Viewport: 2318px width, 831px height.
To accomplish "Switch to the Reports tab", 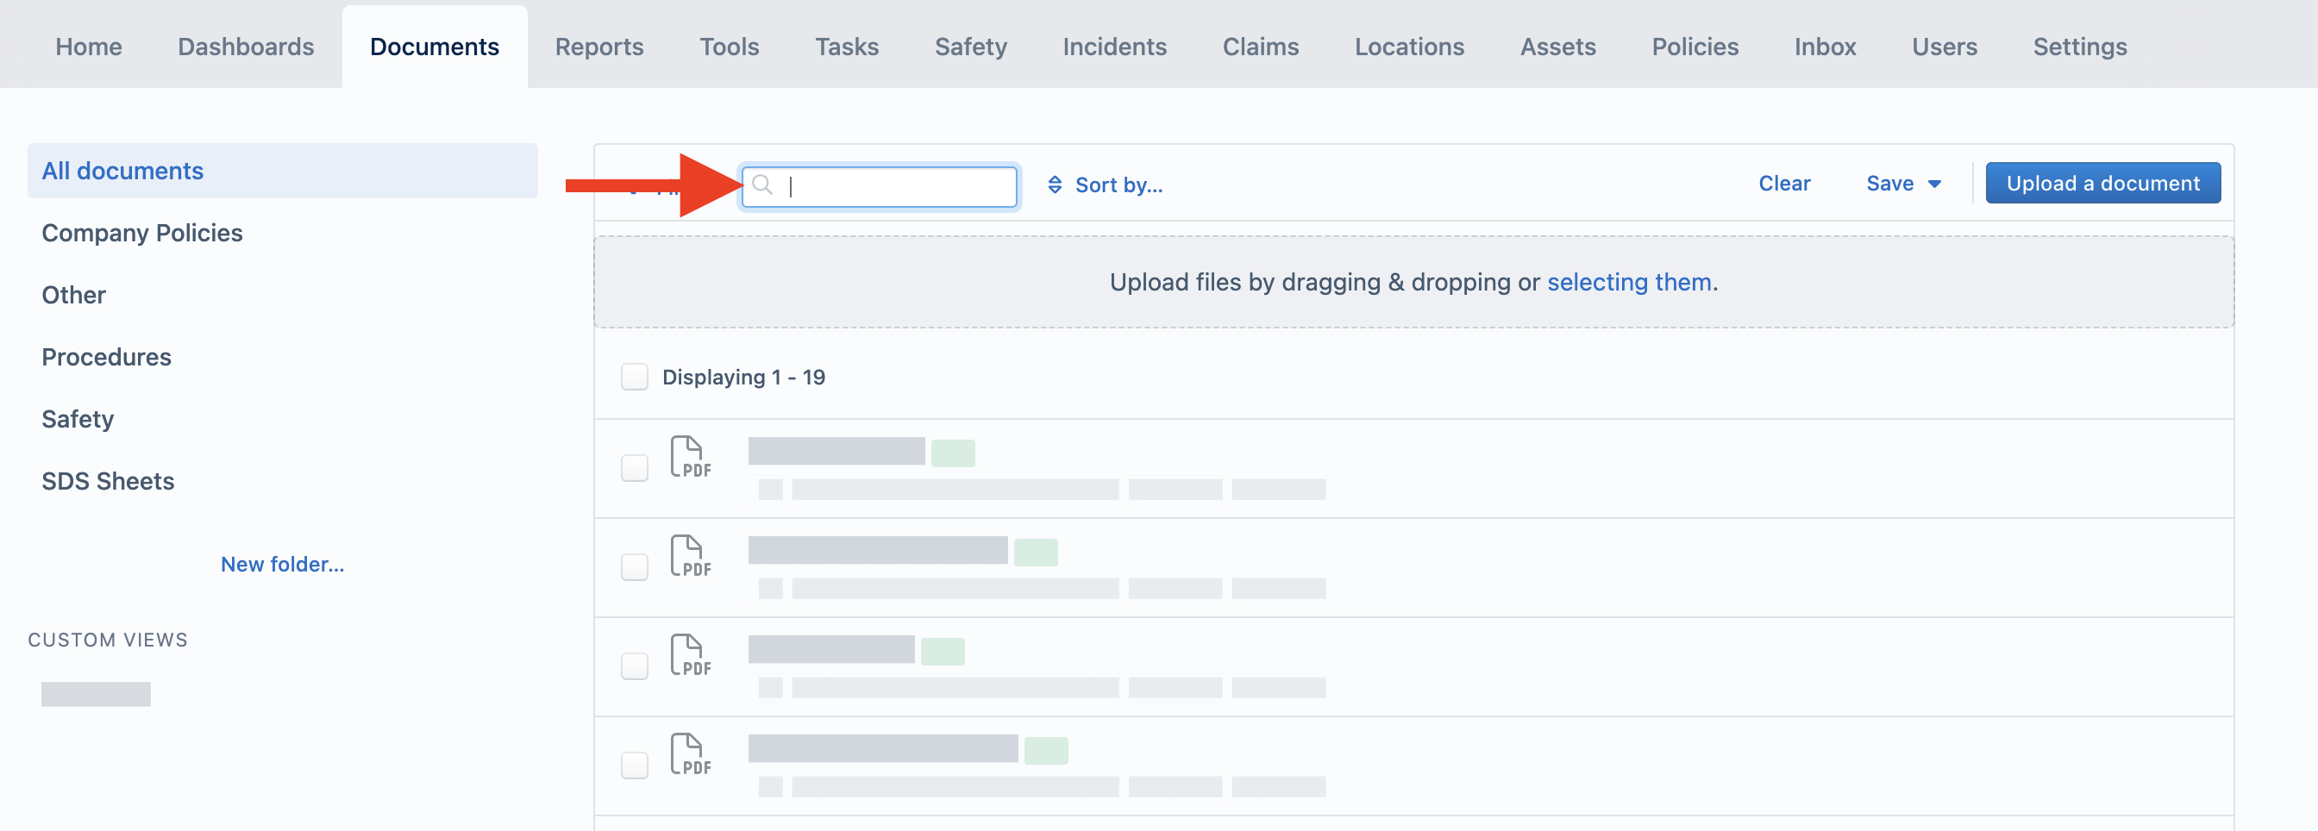I will point(599,47).
